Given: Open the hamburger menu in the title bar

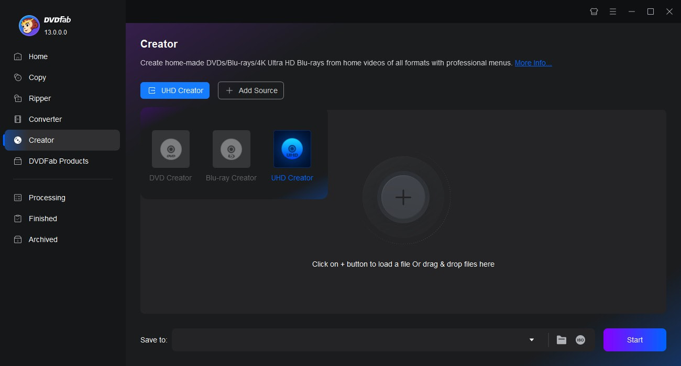Looking at the screenshot, I should pyautogui.click(x=612, y=11).
